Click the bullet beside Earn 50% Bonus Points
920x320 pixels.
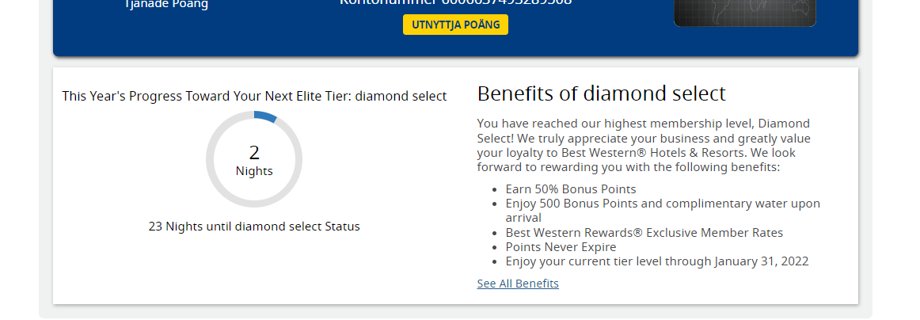[496, 189]
